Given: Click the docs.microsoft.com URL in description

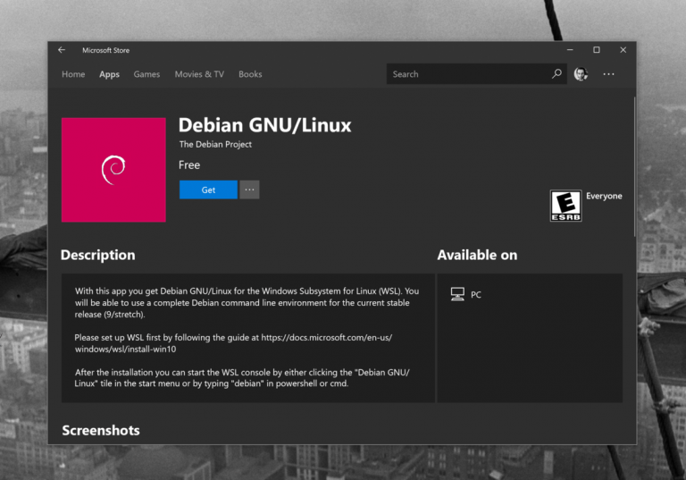Looking at the screenshot, I should (x=234, y=343).
